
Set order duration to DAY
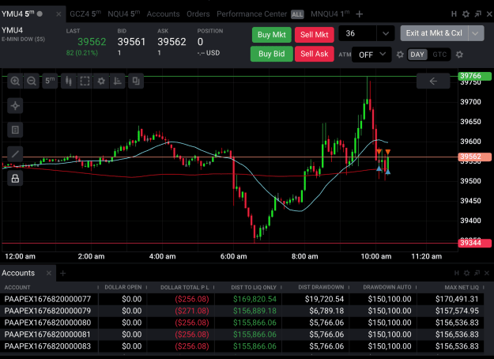pyautogui.click(x=417, y=55)
